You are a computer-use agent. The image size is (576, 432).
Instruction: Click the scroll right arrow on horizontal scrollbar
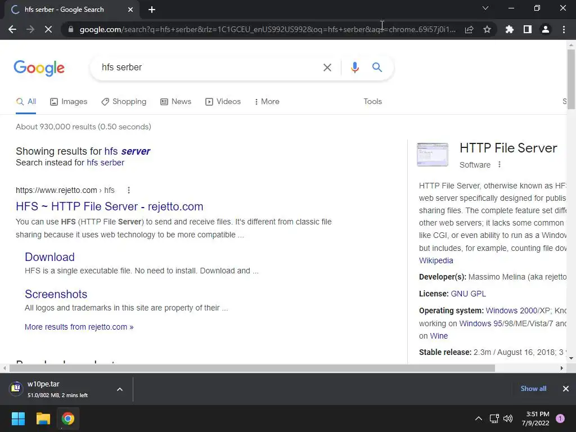coord(562,368)
